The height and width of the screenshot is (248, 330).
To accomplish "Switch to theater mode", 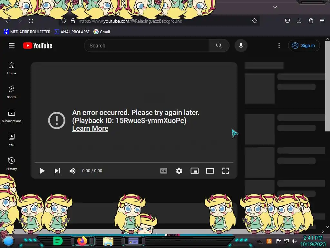I will pyautogui.click(x=210, y=171).
